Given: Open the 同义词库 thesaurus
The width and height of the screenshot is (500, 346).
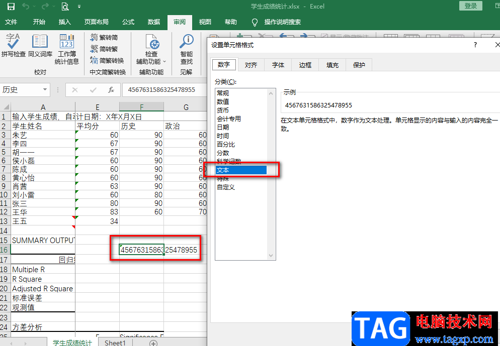Looking at the screenshot, I should pos(40,46).
